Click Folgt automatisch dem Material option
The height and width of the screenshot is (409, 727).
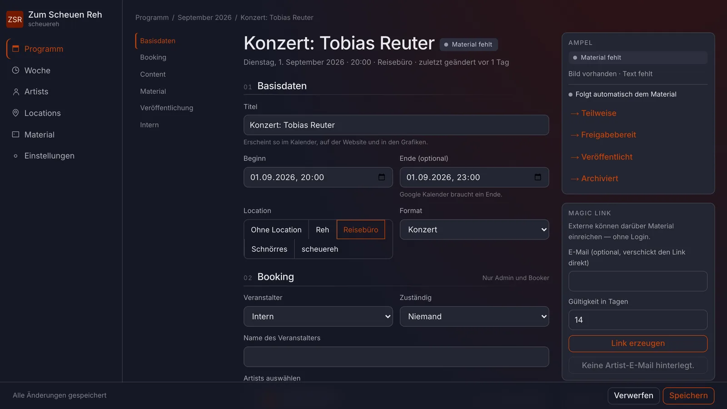click(x=622, y=95)
